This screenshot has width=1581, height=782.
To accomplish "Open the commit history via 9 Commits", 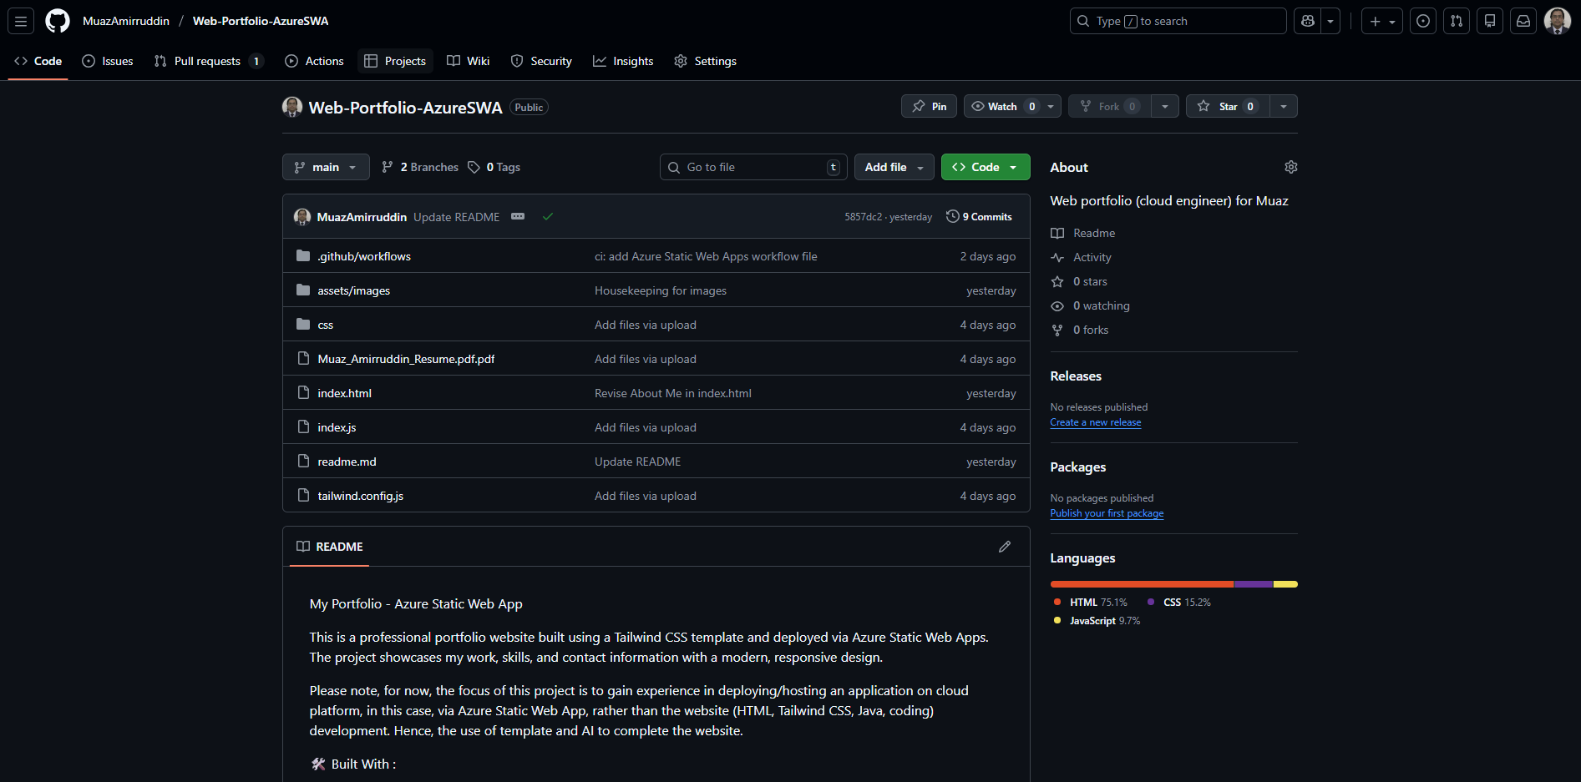I will coord(979,216).
